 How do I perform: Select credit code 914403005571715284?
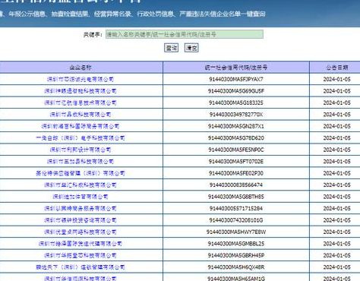[236, 208]
